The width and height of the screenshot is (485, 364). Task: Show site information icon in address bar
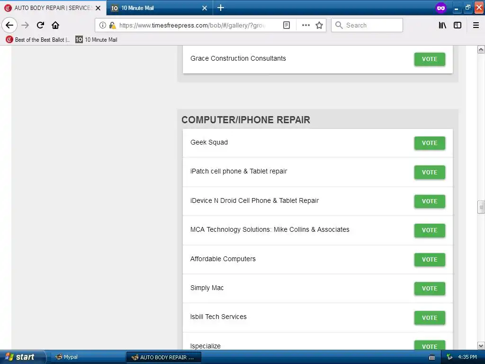[103, 25]
